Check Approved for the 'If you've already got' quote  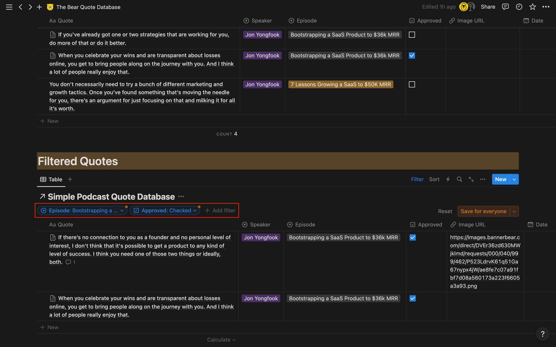coord(412,34)
